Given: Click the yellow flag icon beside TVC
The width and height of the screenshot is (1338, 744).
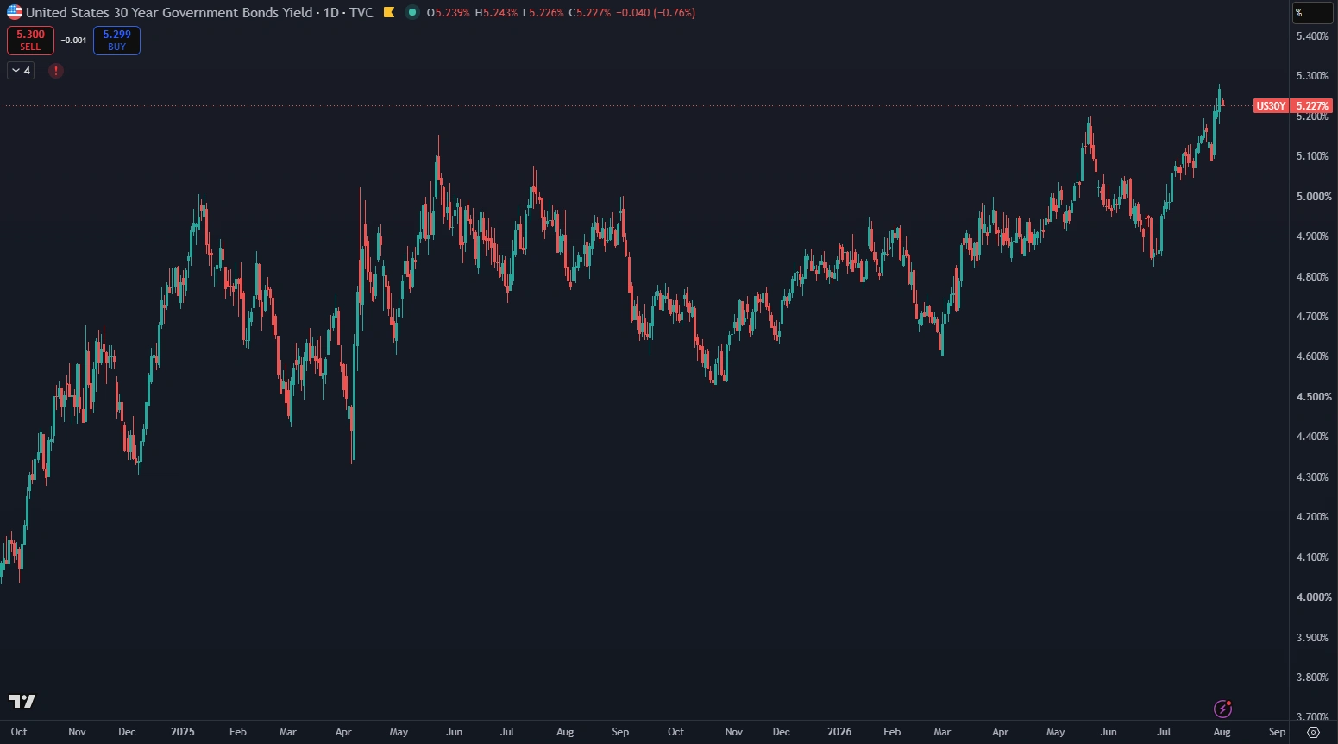Looking at the screenshot, I should click(x=389, y=12).
